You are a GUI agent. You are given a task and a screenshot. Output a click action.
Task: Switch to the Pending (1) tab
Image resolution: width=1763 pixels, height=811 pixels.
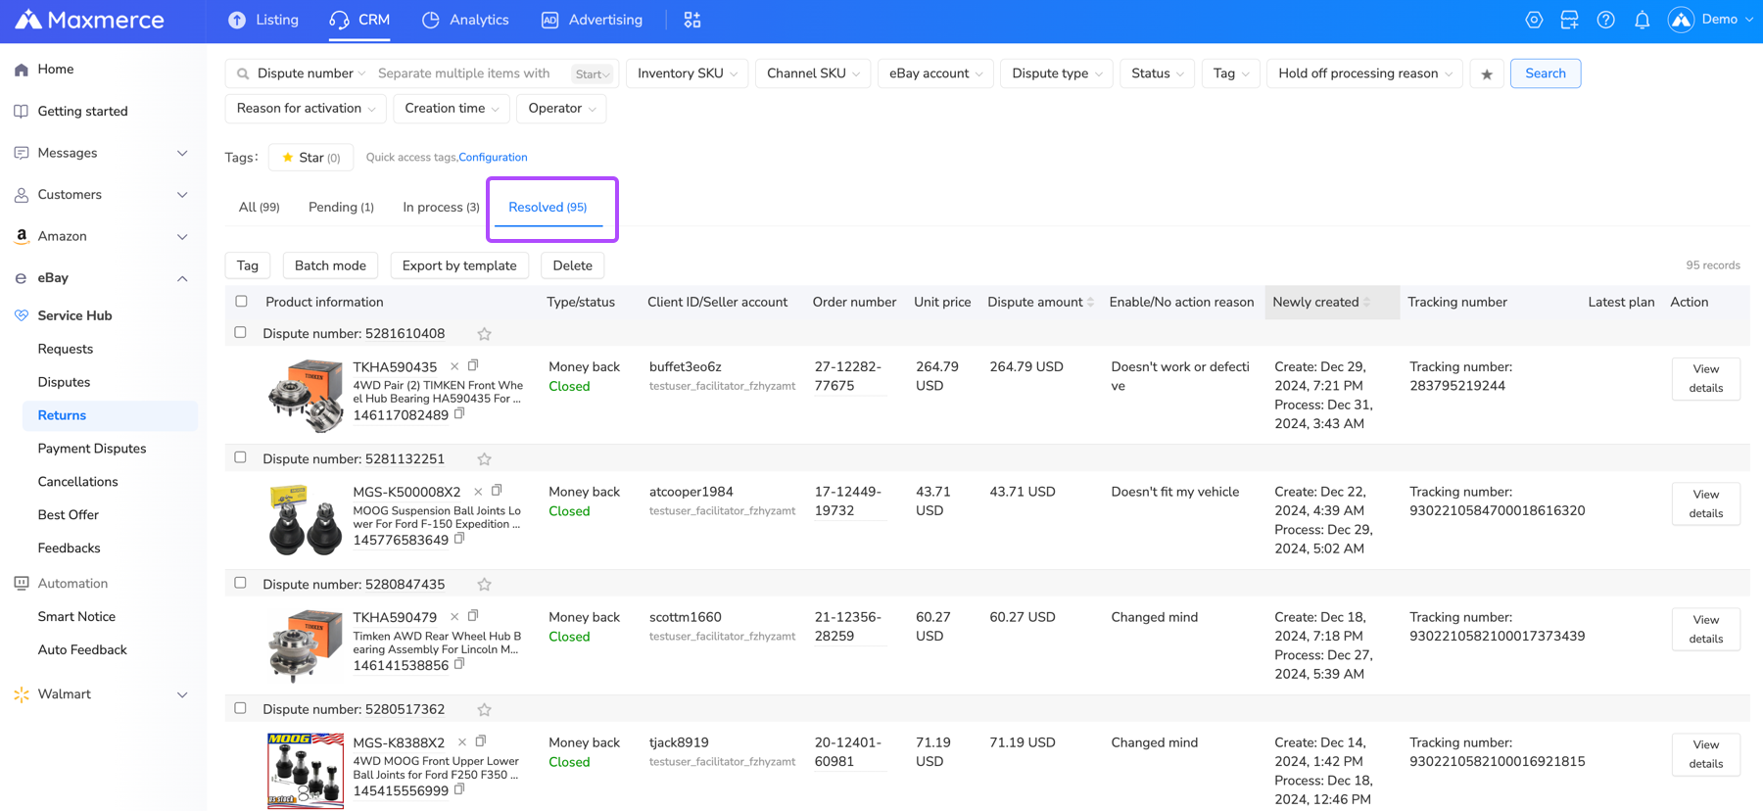[x=341, y=208]
